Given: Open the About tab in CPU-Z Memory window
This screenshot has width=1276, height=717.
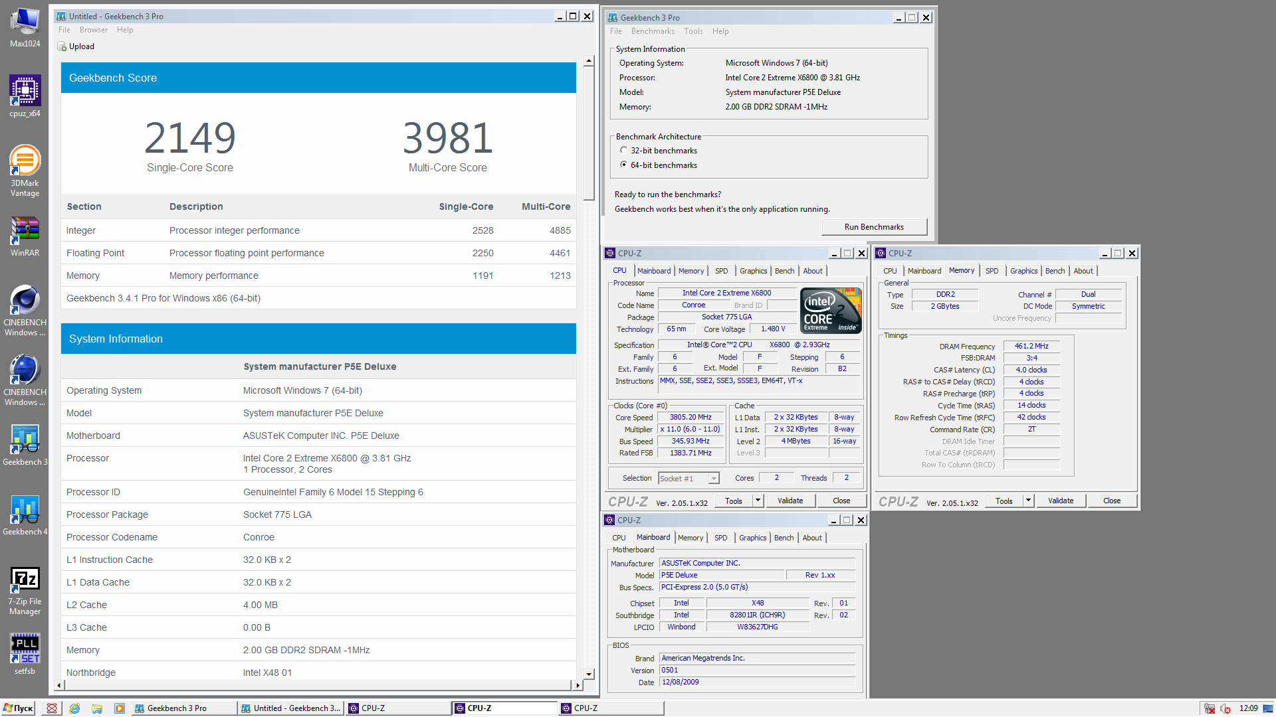Looking at the screenshot, I should tap(1083, 271).
